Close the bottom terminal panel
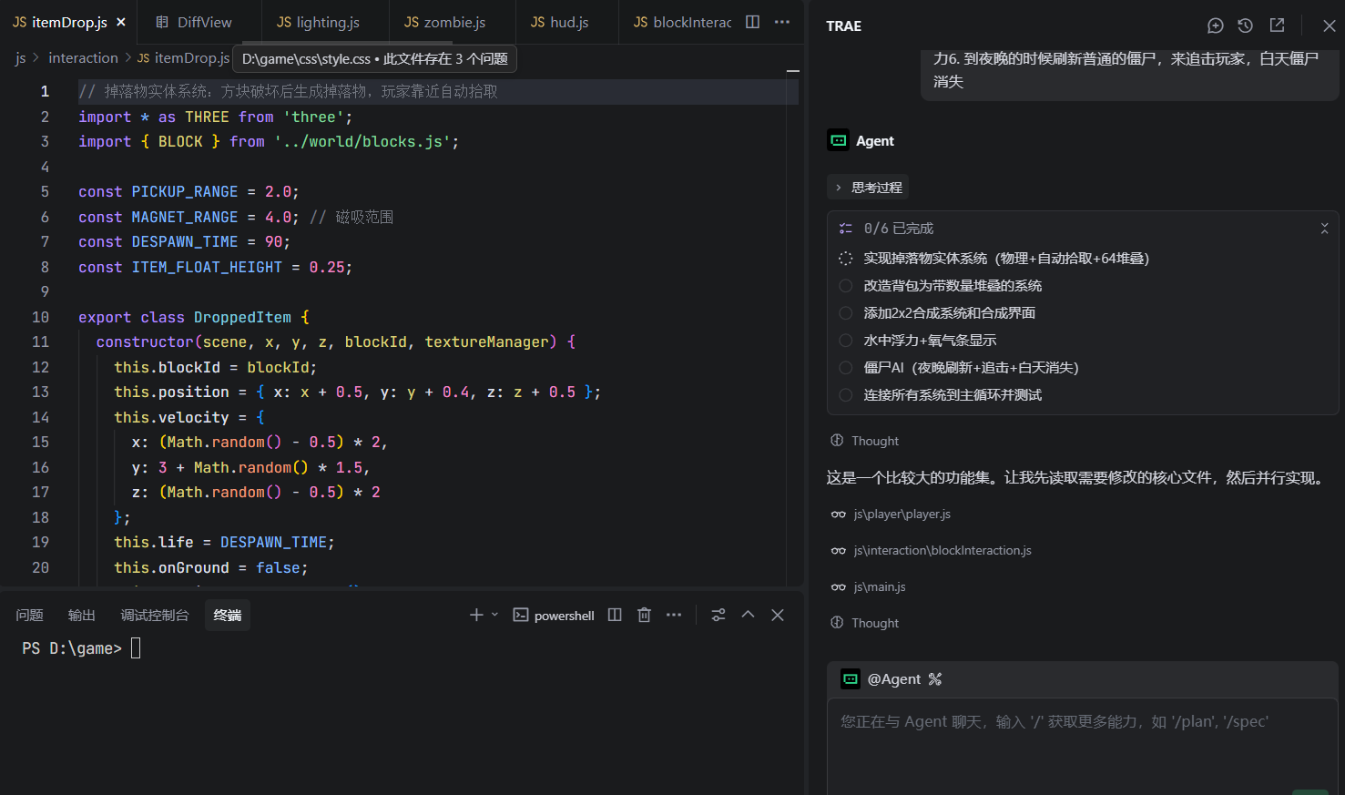The width and height of the screenshot is (1345, 795). 778,616
